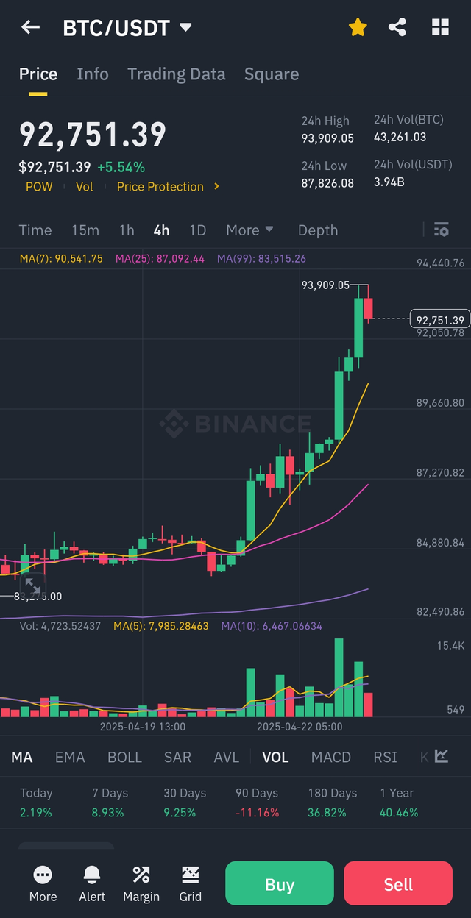Toggle the VOL sub-indicator
471x918 pixels.
point(276,757)
